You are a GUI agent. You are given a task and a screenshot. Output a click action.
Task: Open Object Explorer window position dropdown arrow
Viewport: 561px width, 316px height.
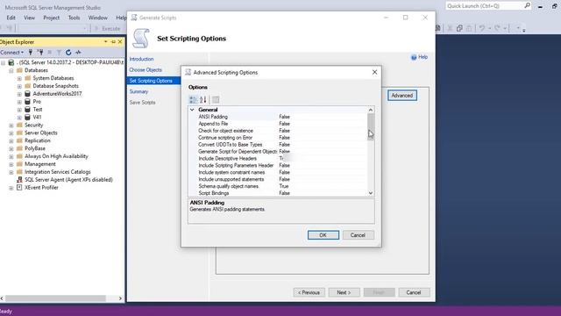(x=106, y=42)
